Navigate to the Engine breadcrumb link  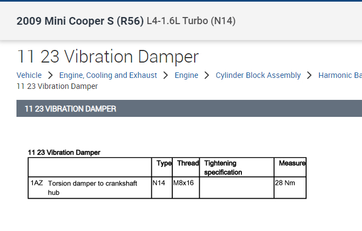(186, 75)
